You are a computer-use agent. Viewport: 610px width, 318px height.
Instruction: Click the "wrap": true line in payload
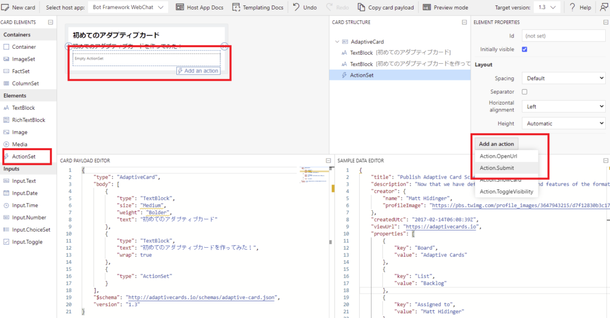[x=134, y=255]
